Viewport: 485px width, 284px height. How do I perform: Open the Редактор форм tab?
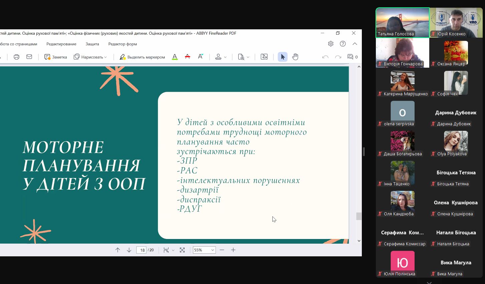pos(123,44)
